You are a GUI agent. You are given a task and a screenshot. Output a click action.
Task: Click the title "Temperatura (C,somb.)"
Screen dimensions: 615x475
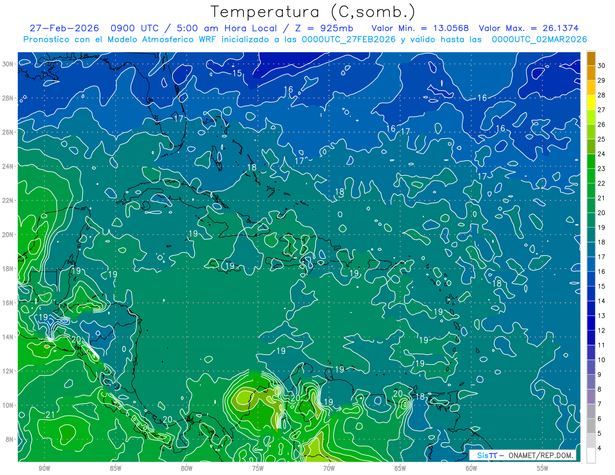pyautogui.click(x=313, y=12)
